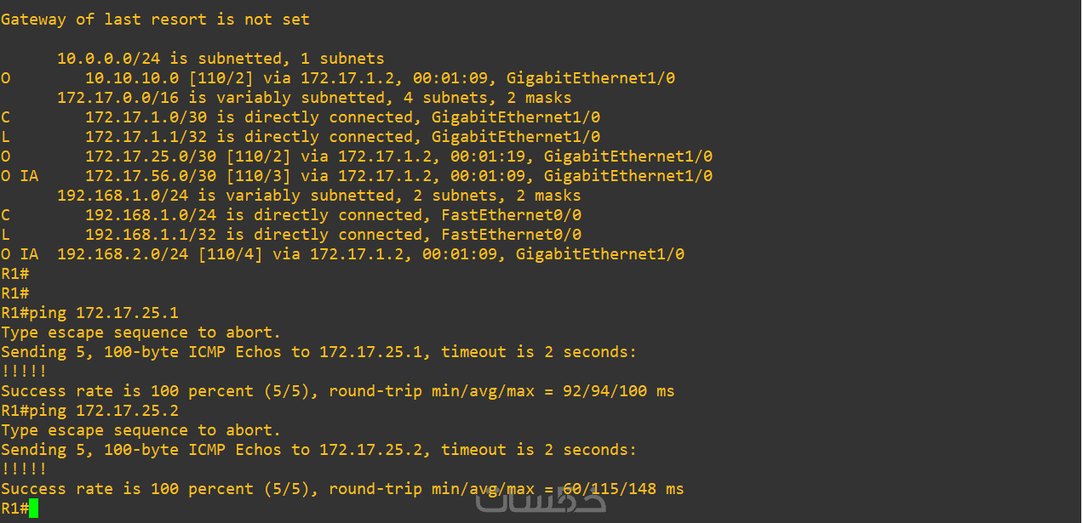Click the 172.17.56.0/30 inter-area route

[398, 176]
